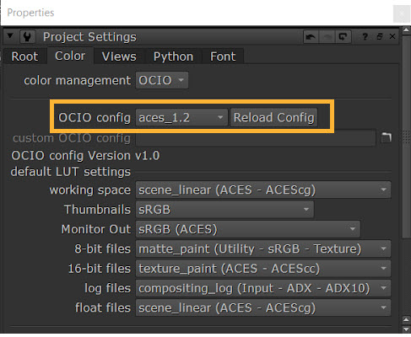Click the wrench icon beside Project Settings

[27, 37]
